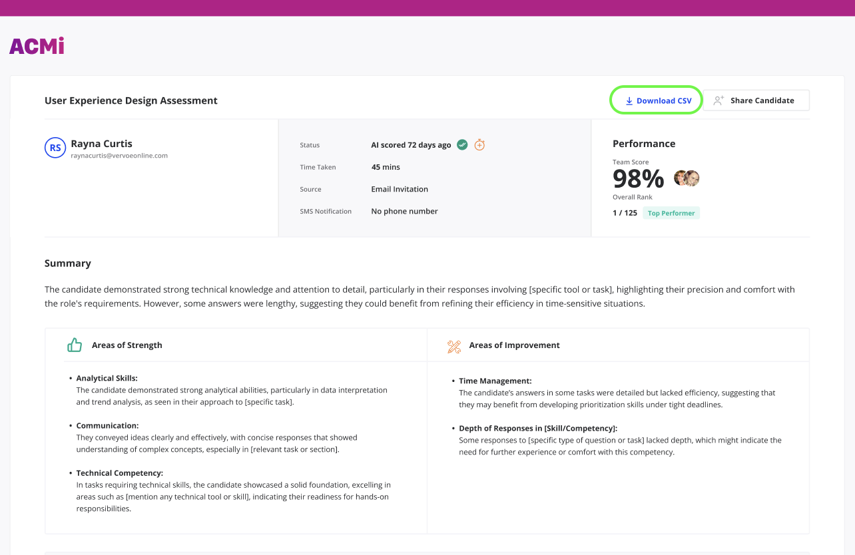Open the Share Candidate dialog
Screen dimensions: 855x555
point(756,100)
